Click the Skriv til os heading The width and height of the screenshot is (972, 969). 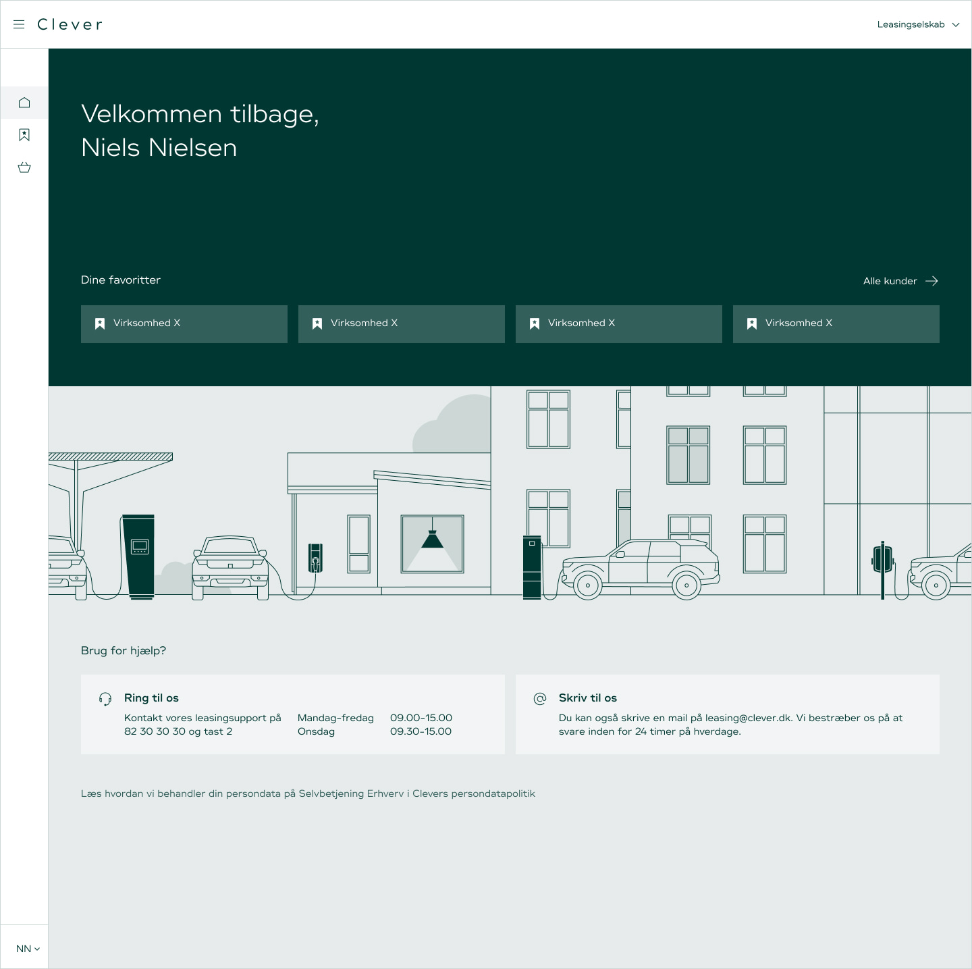pyautogui.click(x=587, y=698)
